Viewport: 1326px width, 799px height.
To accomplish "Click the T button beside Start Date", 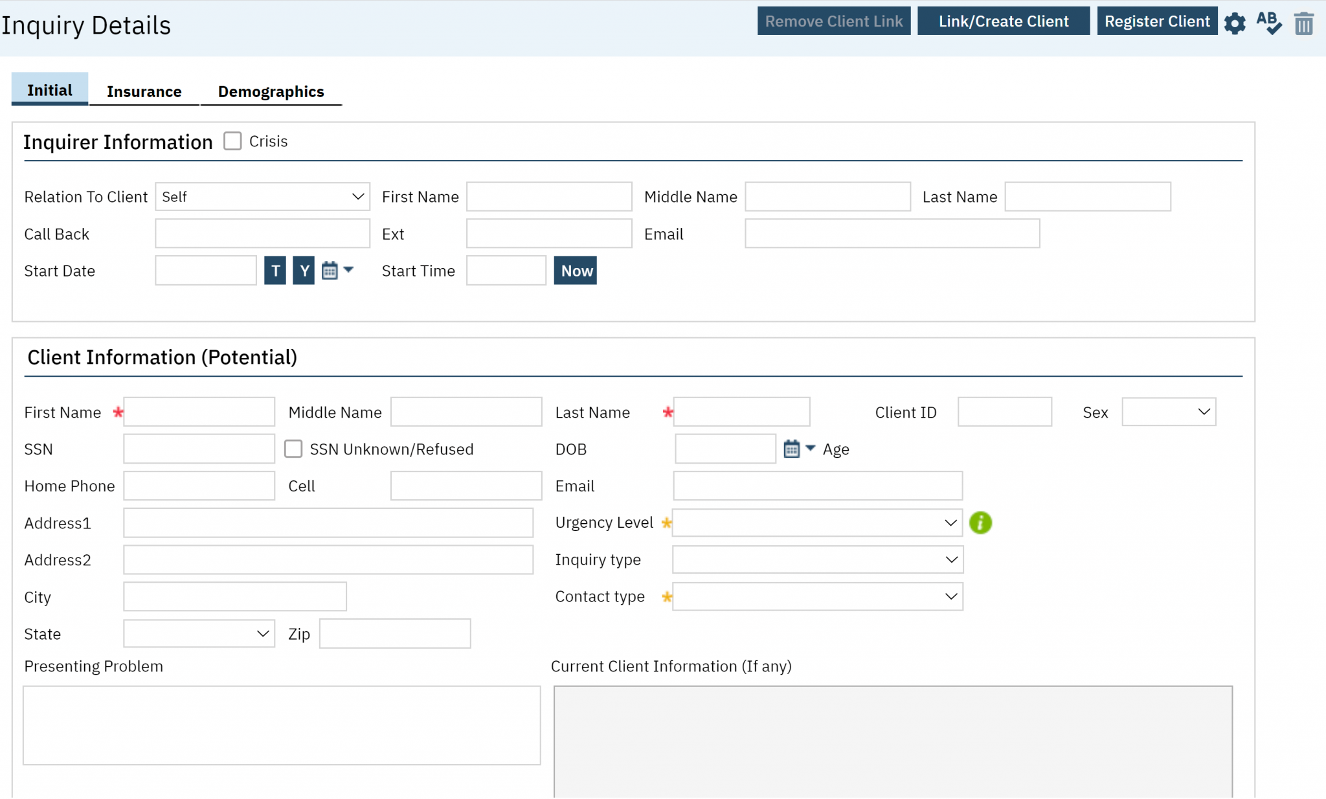I will pyautogui.click(x=275, y=271).
